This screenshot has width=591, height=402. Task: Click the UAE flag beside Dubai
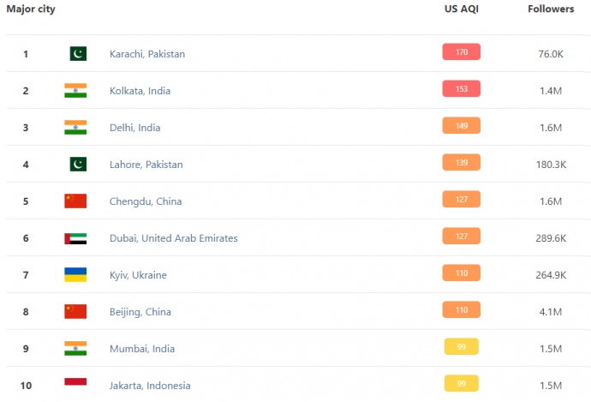tap(75, 237)
